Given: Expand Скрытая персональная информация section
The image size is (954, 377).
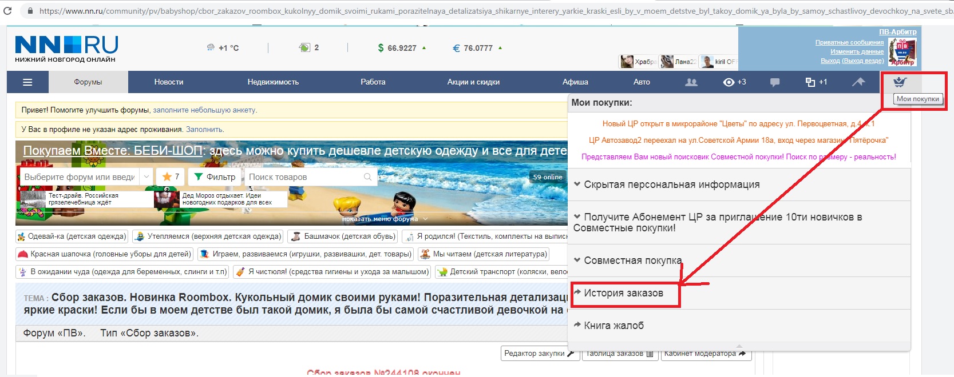Looking at the screenshot, I should tap(739, 185).
